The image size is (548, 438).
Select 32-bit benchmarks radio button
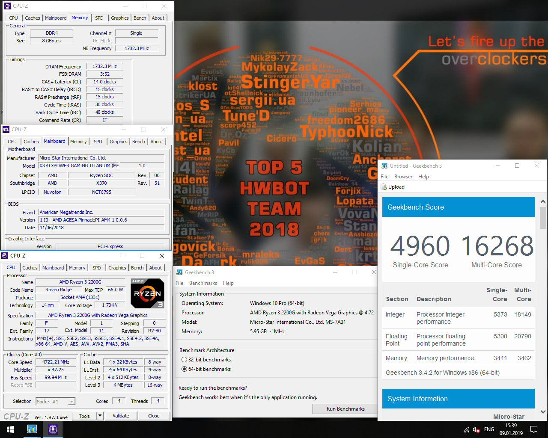(x=185, y=360)
